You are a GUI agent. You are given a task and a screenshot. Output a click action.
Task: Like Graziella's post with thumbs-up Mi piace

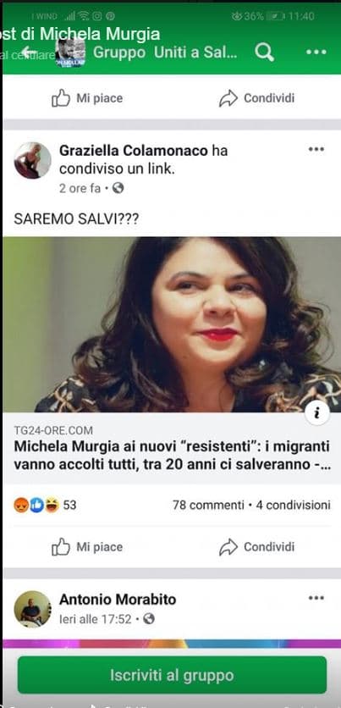point(87,547)
